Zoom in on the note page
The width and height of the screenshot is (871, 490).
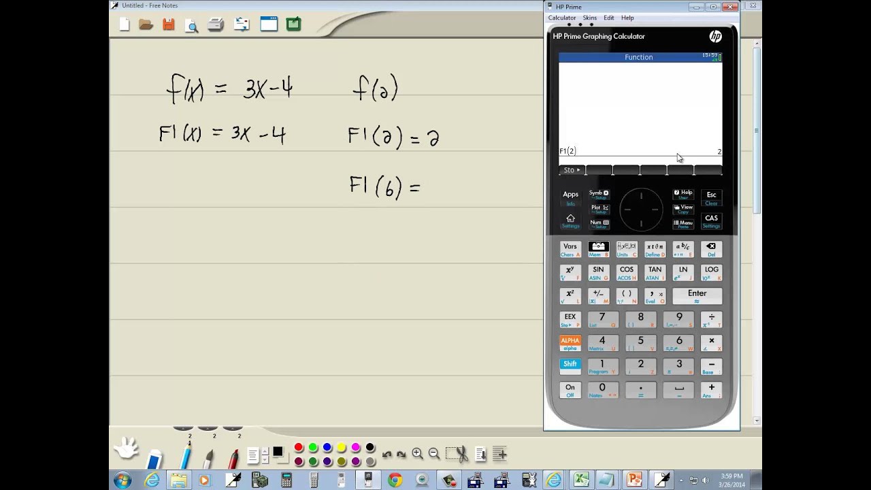pyautogui.click(x=417, y=453)
